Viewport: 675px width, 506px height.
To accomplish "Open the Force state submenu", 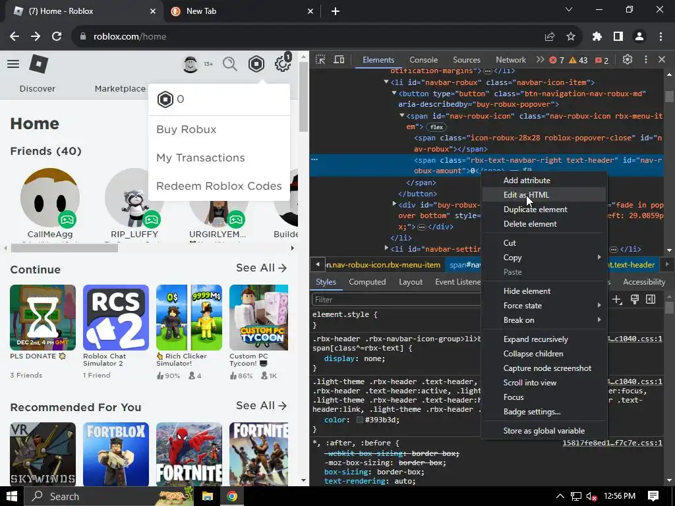I will 544,306.
